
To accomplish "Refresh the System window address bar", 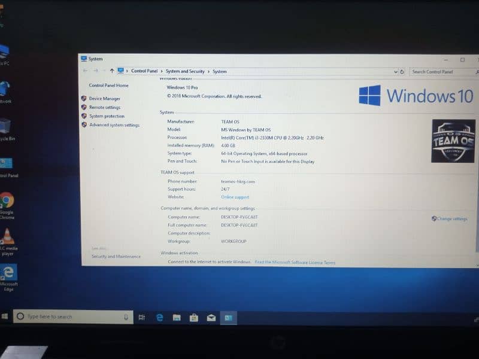I will click(x=402, y=72).
